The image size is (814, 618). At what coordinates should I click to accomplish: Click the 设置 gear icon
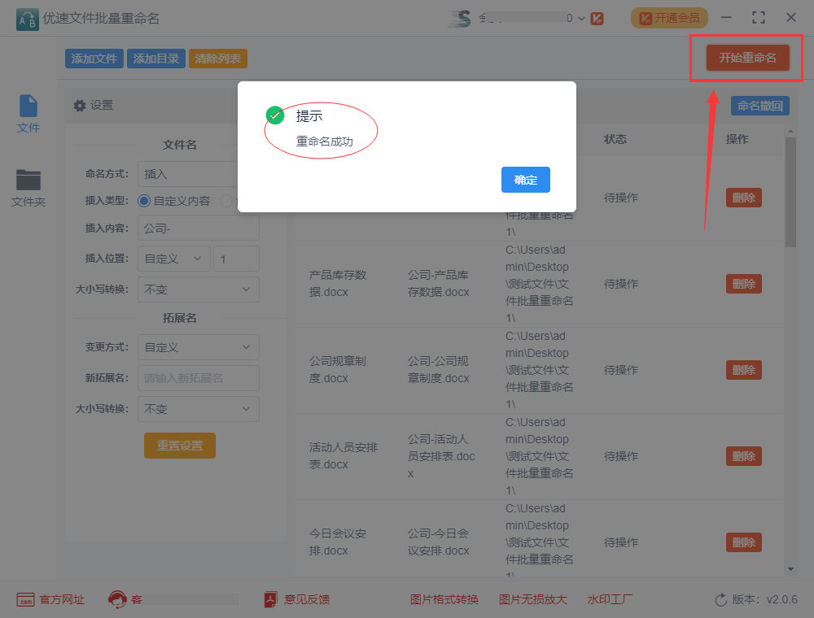80,105
